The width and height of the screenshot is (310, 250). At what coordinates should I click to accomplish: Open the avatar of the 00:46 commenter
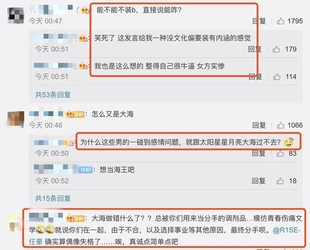point(16,119)
